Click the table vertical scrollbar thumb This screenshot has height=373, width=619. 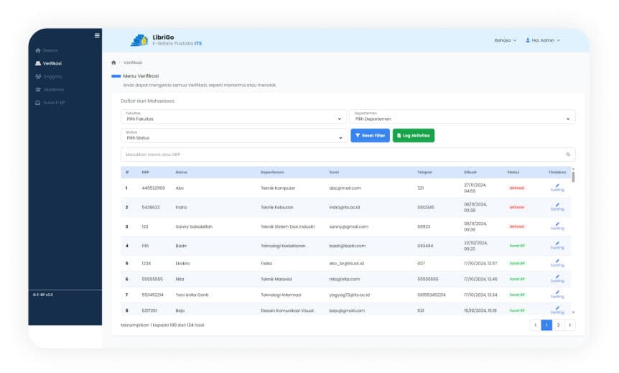(x=573, y=177)
